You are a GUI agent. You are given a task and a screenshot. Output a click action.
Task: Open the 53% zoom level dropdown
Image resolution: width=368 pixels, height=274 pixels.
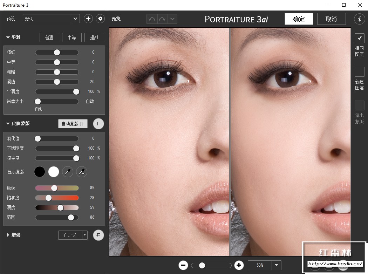coord(276,265)
